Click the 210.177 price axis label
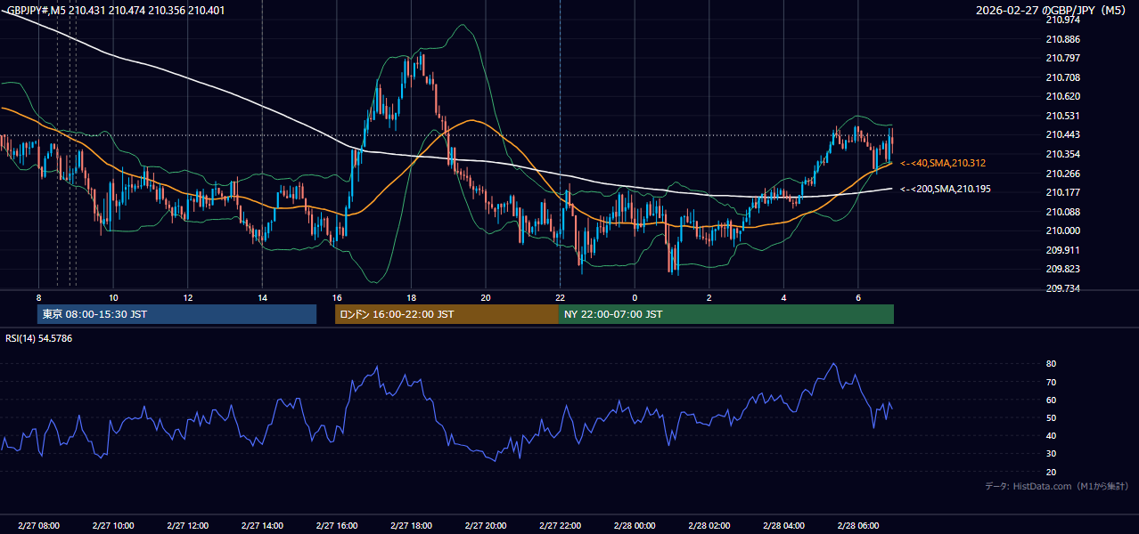Viewport: 1139px width, 534px height. (1062, 192)
